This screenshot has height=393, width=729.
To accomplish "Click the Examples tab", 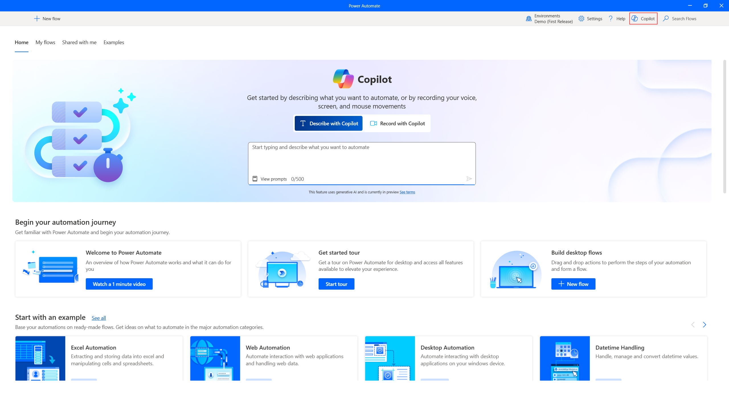I will click(x=114, y=42).
